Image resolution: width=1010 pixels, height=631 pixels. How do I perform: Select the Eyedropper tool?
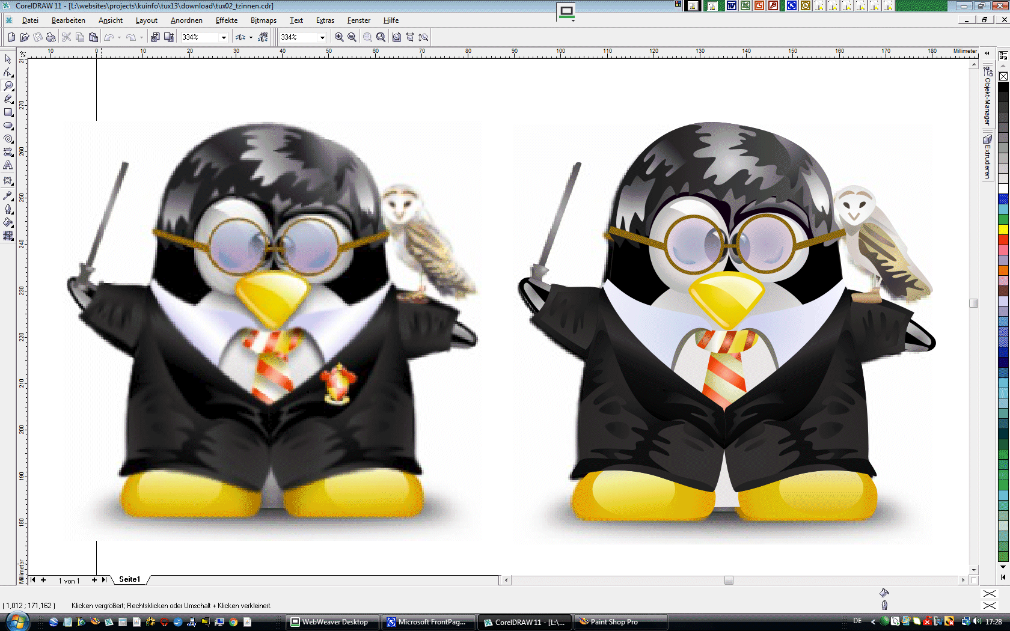click(x=8, y=195)
